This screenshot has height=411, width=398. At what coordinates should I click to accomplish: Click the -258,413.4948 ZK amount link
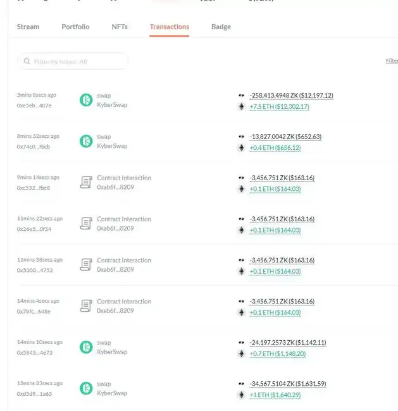[x=291, y=95]
